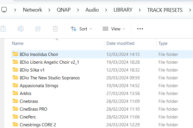Click File folder type in Arkhis row
193x128 pixels.
(x=168, y=94)
